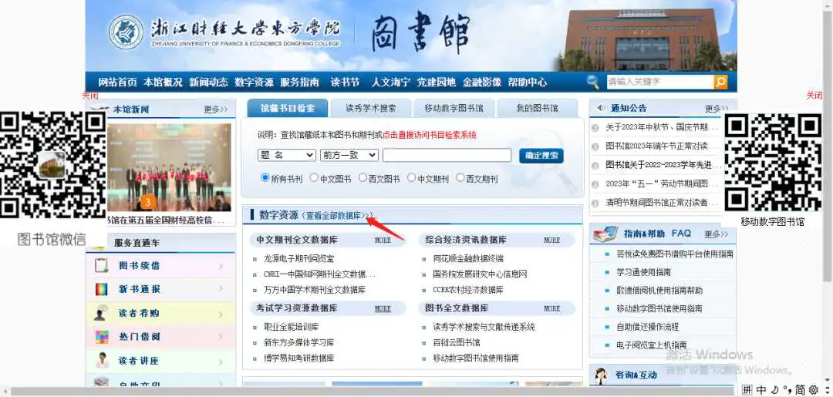
Task: Click the 咨询&互动 headset agent icon
Action: (602, 375)
